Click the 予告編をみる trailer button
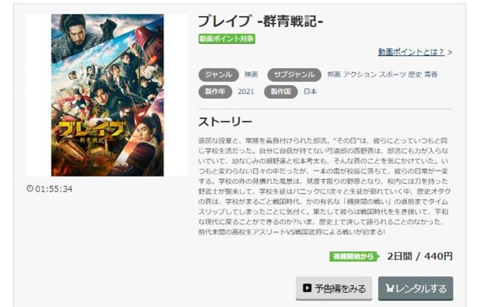479x307 pixels. (x=334, y=288)
